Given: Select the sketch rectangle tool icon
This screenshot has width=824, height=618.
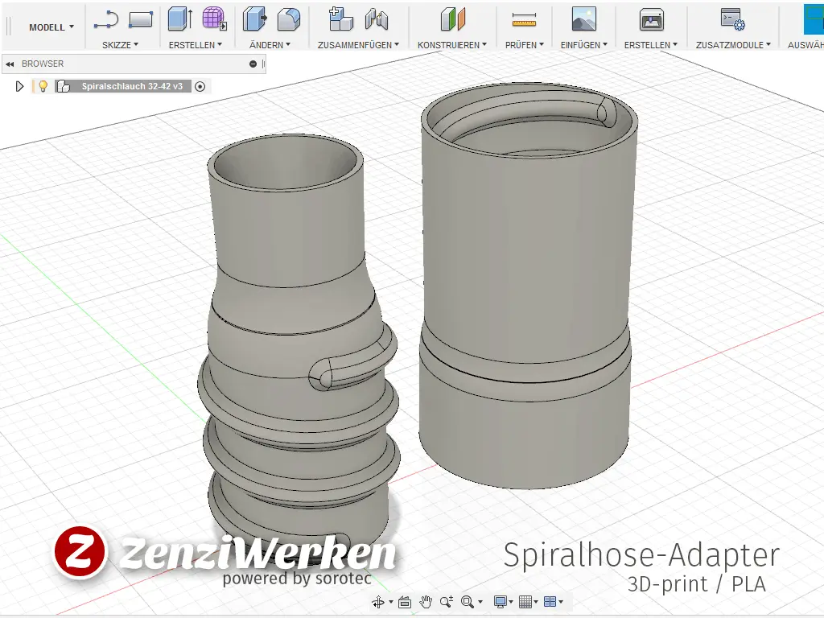Looking at the screenshot, I should [141, 19].
